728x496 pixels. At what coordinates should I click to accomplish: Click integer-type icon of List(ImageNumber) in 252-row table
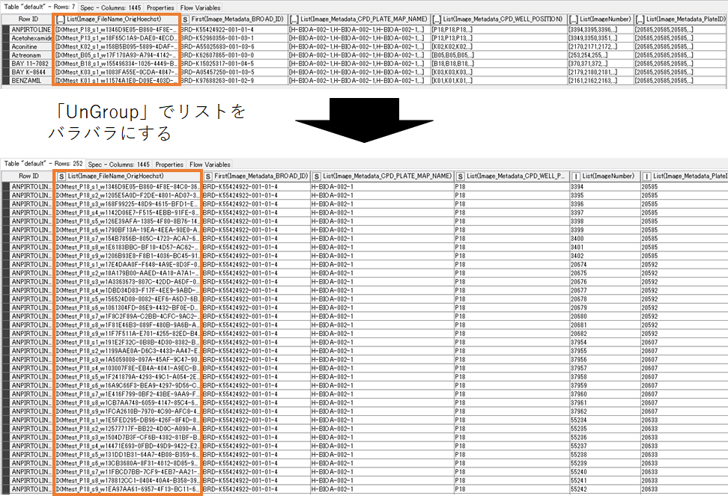point(576,177)
